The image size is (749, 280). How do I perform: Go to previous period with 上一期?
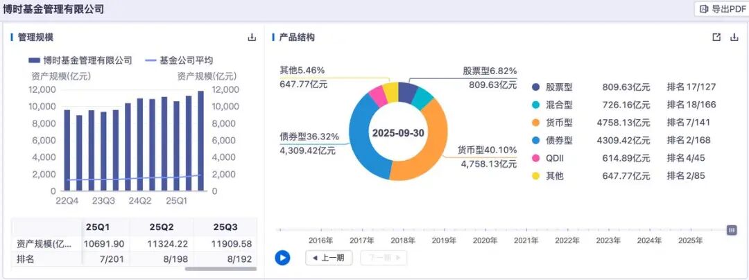click(x=329, y=258)
